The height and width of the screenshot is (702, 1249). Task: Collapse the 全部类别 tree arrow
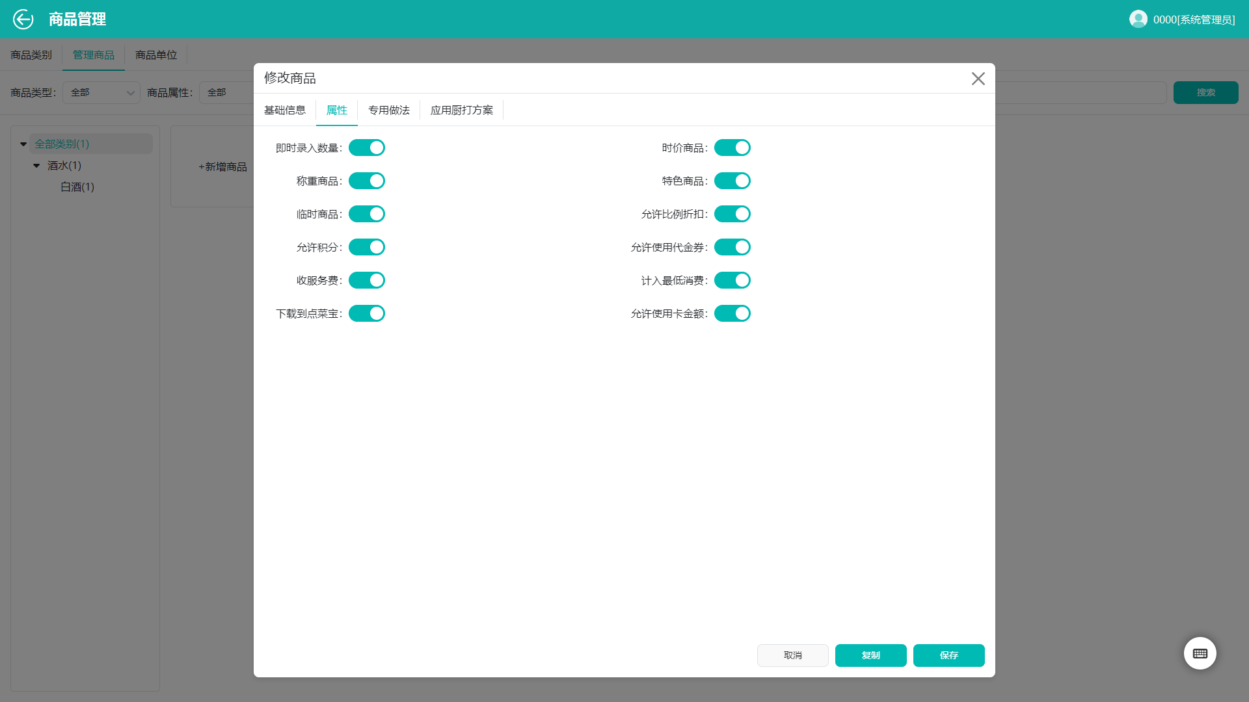pos(23,144)
